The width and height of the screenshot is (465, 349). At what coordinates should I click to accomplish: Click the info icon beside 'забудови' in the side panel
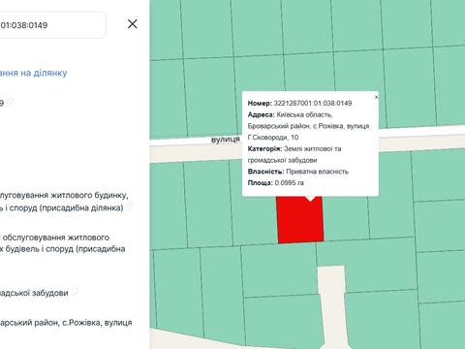pyautogui.click(x=75, y=291)
